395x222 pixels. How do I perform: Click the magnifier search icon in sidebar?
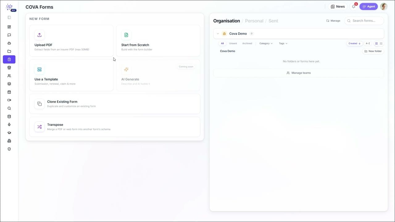9,108
